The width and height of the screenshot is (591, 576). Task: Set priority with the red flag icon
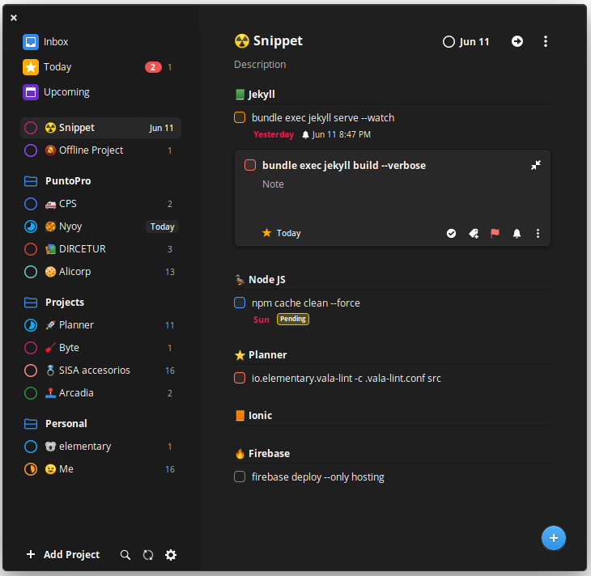coord(495,234)
